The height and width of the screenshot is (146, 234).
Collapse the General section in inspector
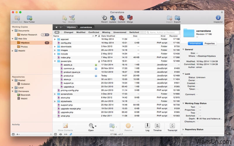pos(183,49)
